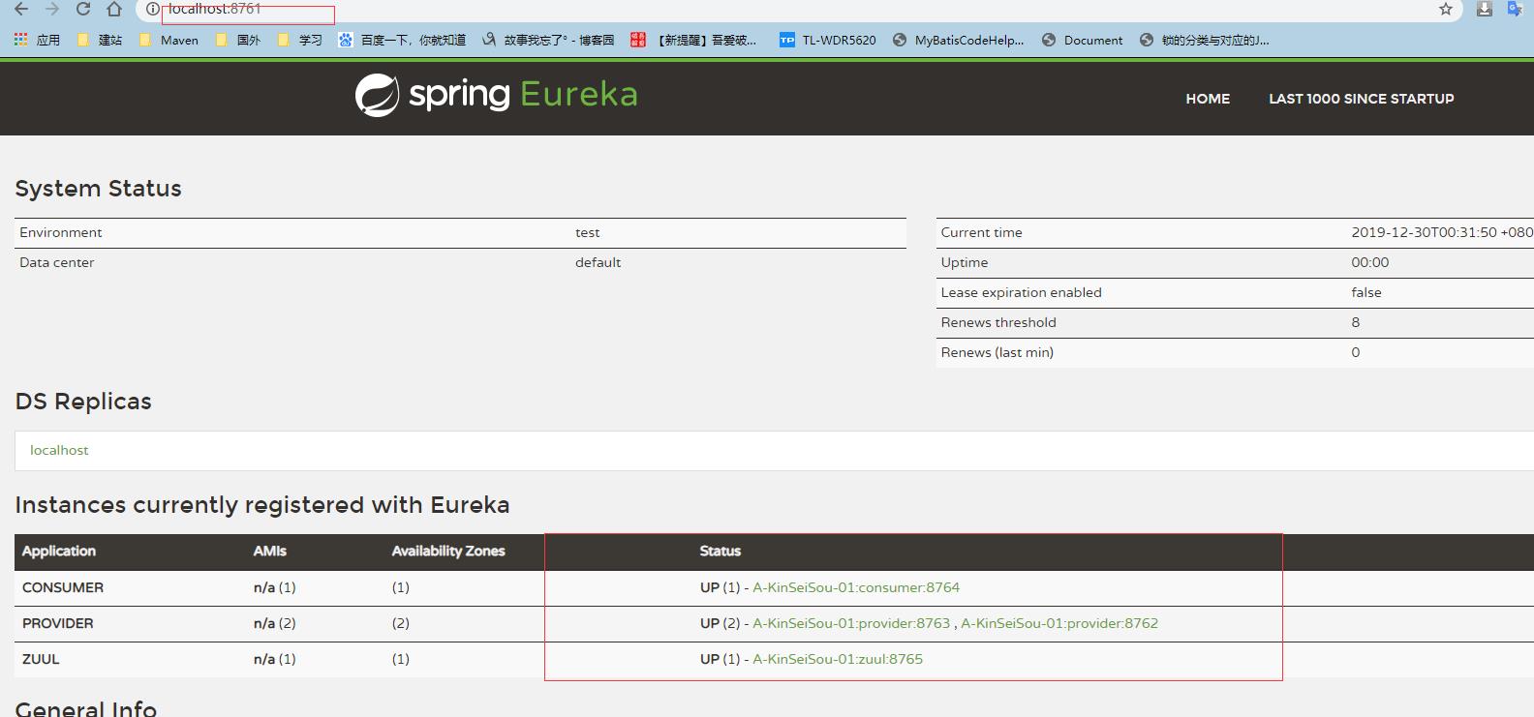Open the 【新提醒】吾爱破 bookmark
The image size is (1534, 717).
click(693, 40)
